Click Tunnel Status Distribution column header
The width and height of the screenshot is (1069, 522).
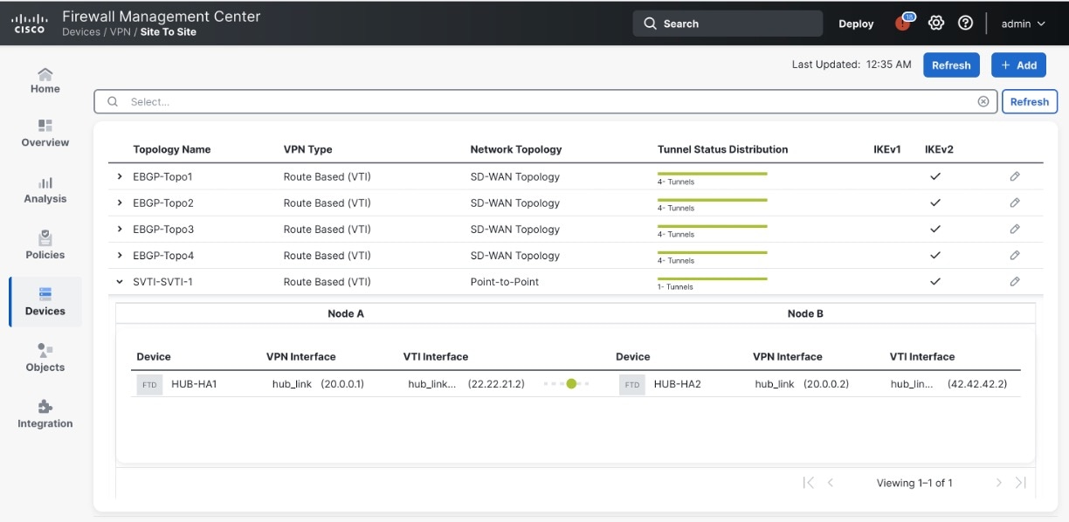click(x=722, y=149)
